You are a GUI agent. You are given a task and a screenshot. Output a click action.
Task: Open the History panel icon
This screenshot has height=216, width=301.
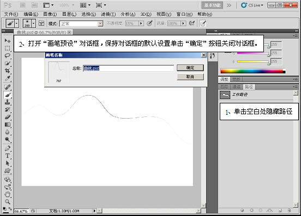click(x=212, y=56)
